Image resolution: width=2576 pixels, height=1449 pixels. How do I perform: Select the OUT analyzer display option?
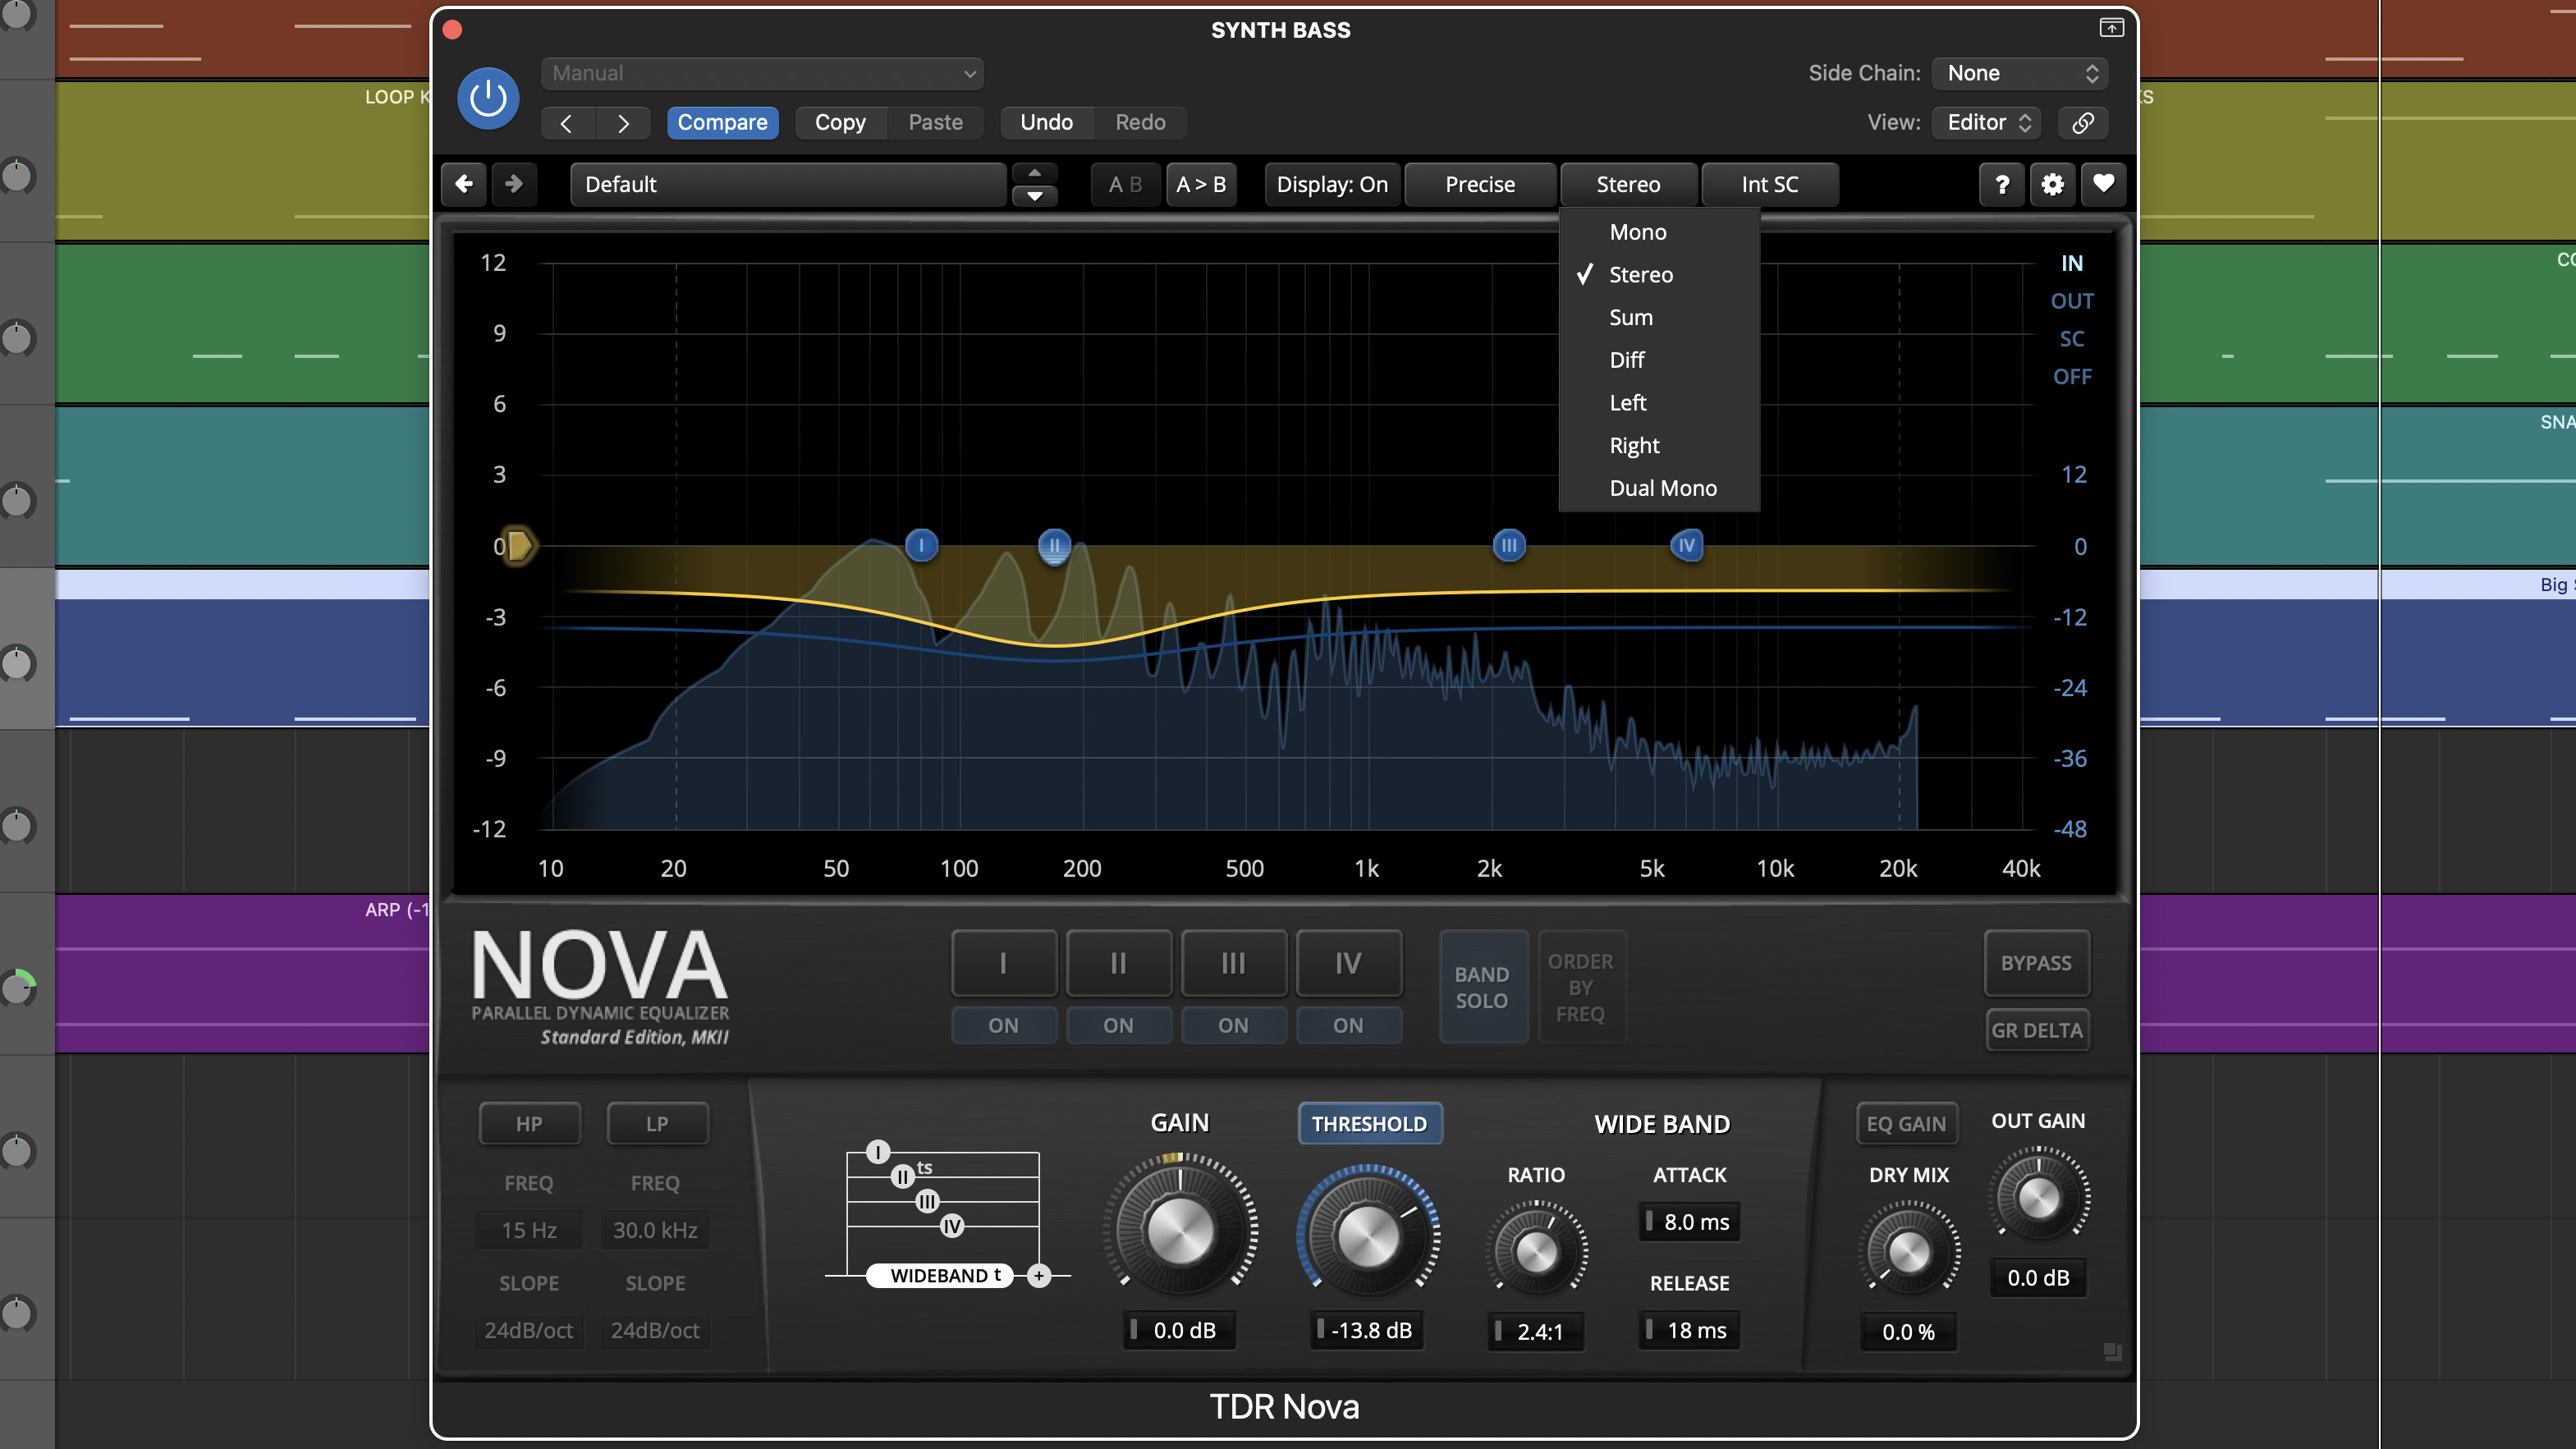[2072, 301]
